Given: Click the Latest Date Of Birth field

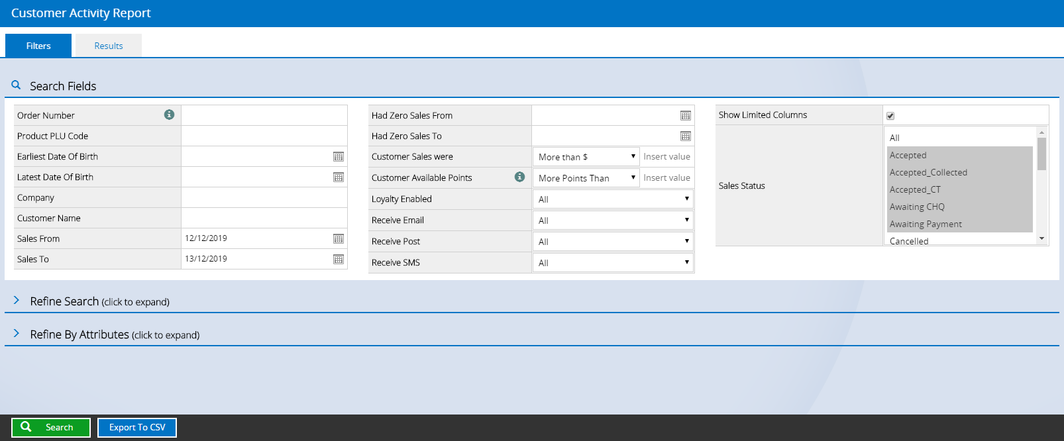Looking at the screenshot, I should coord(264,177).
